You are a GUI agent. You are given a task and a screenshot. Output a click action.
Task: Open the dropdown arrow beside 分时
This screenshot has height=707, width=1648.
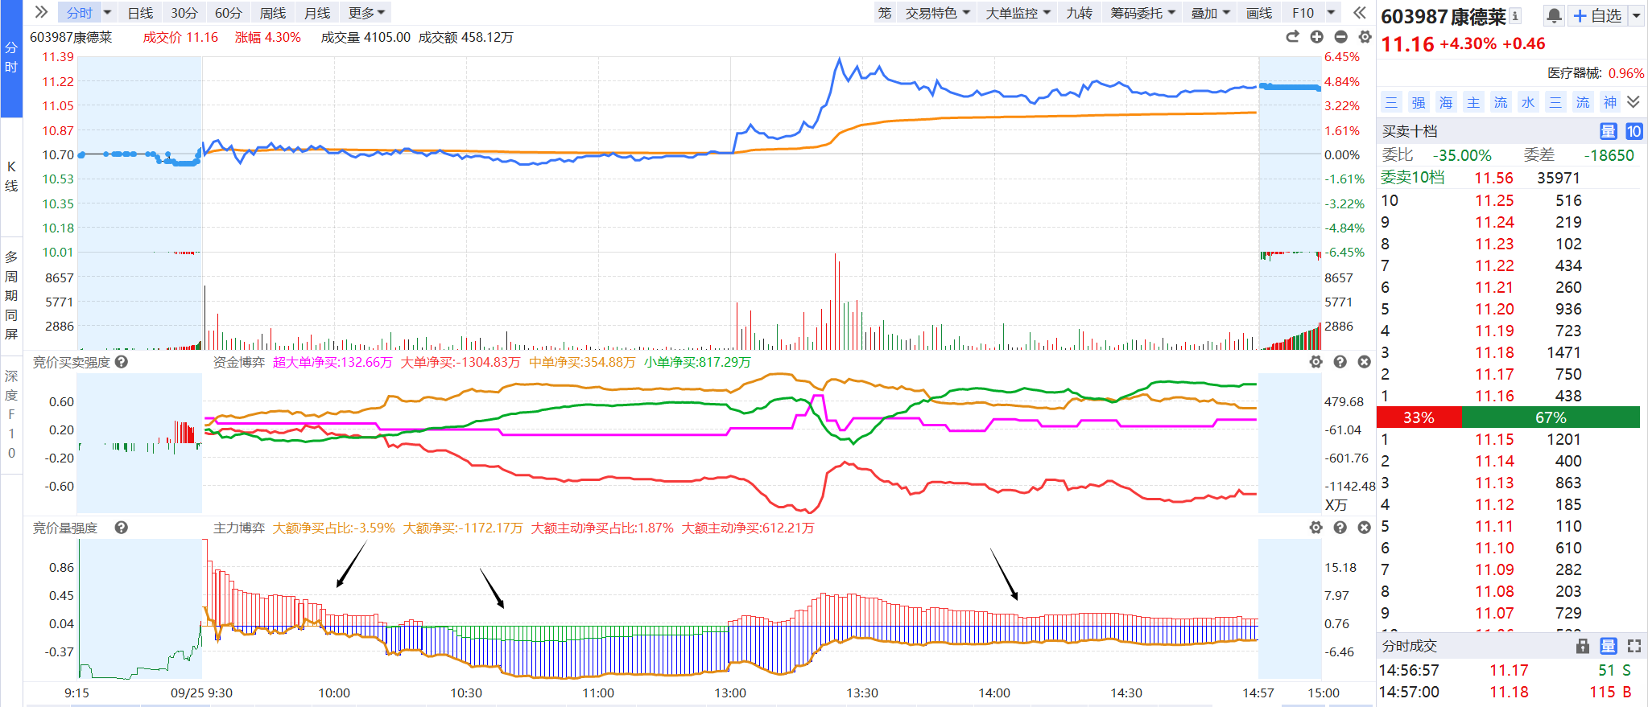tap(107, 13)
